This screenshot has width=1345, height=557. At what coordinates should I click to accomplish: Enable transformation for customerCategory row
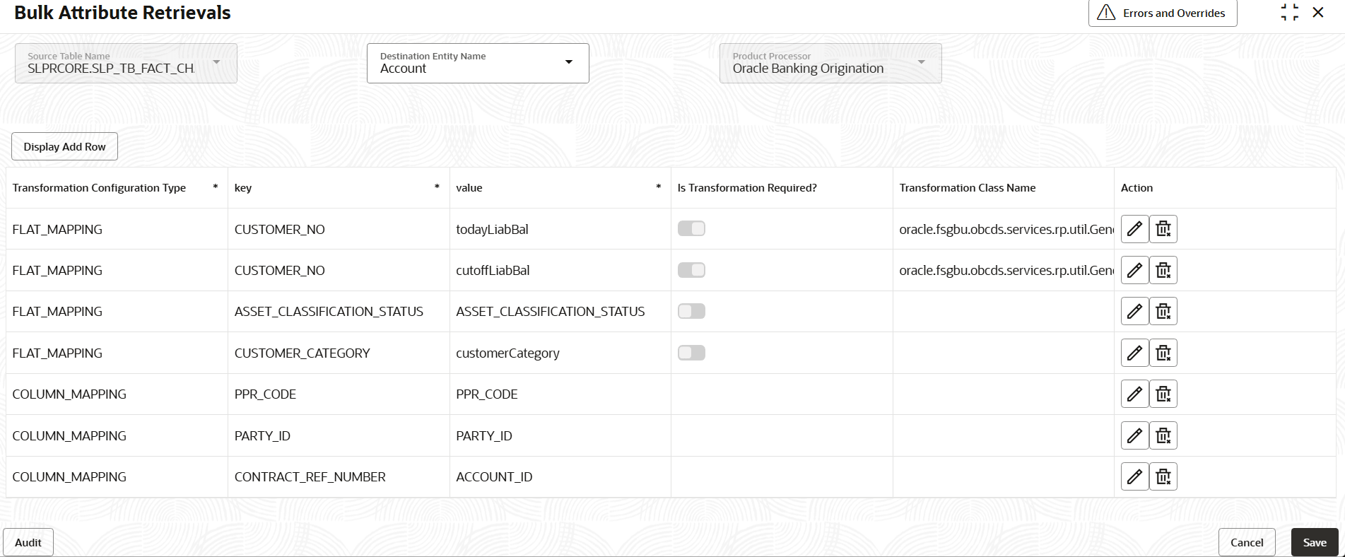click(691, 353)
